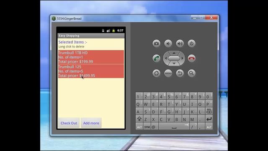
Task: Click the keyboard return arrow key
Action: coord(209,118)
